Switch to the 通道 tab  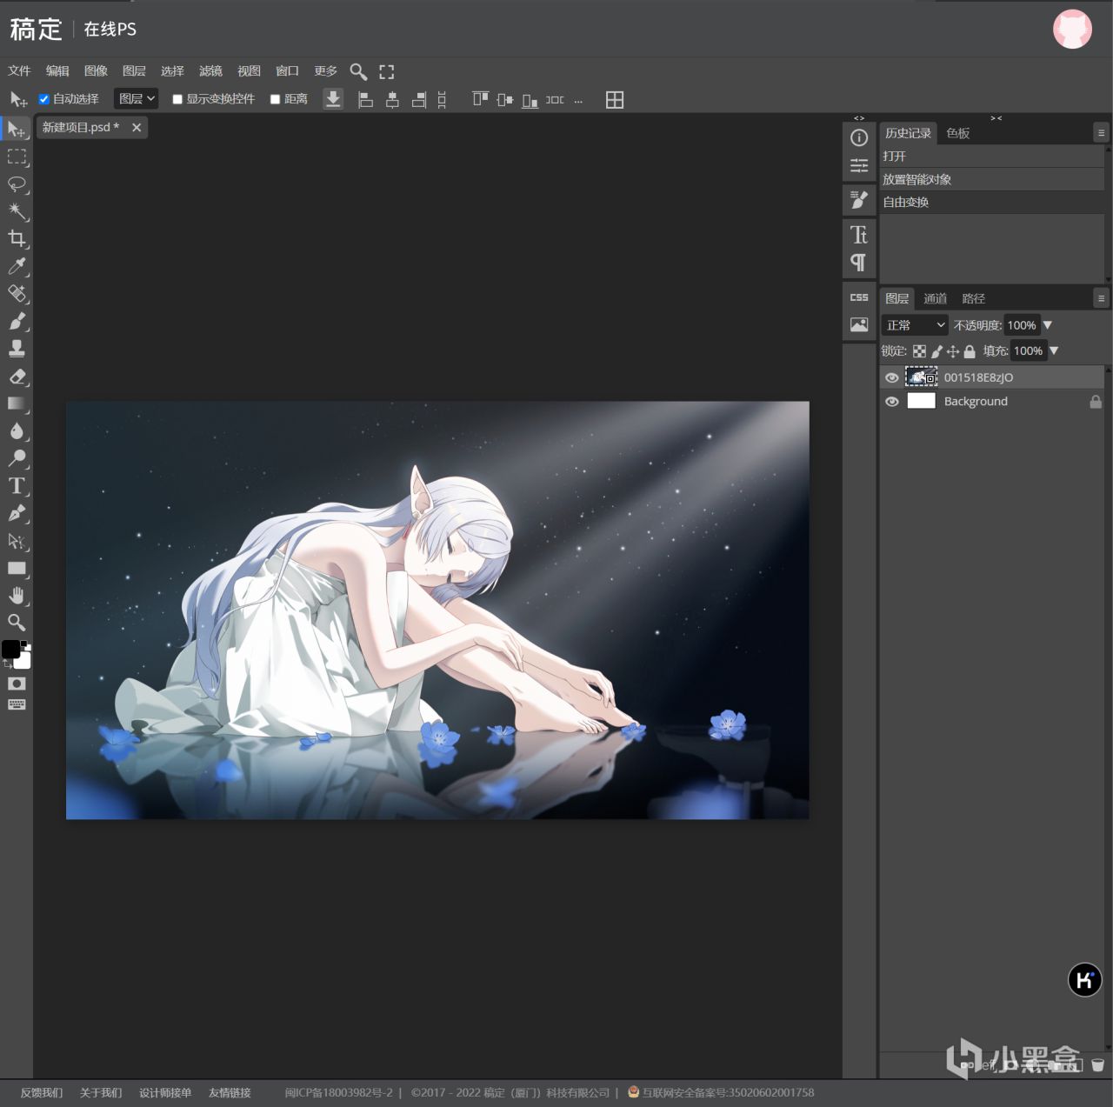click(935, 298)
